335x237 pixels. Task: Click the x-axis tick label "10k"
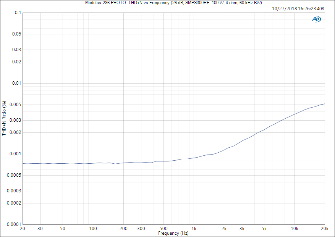[x=295, y=229]
